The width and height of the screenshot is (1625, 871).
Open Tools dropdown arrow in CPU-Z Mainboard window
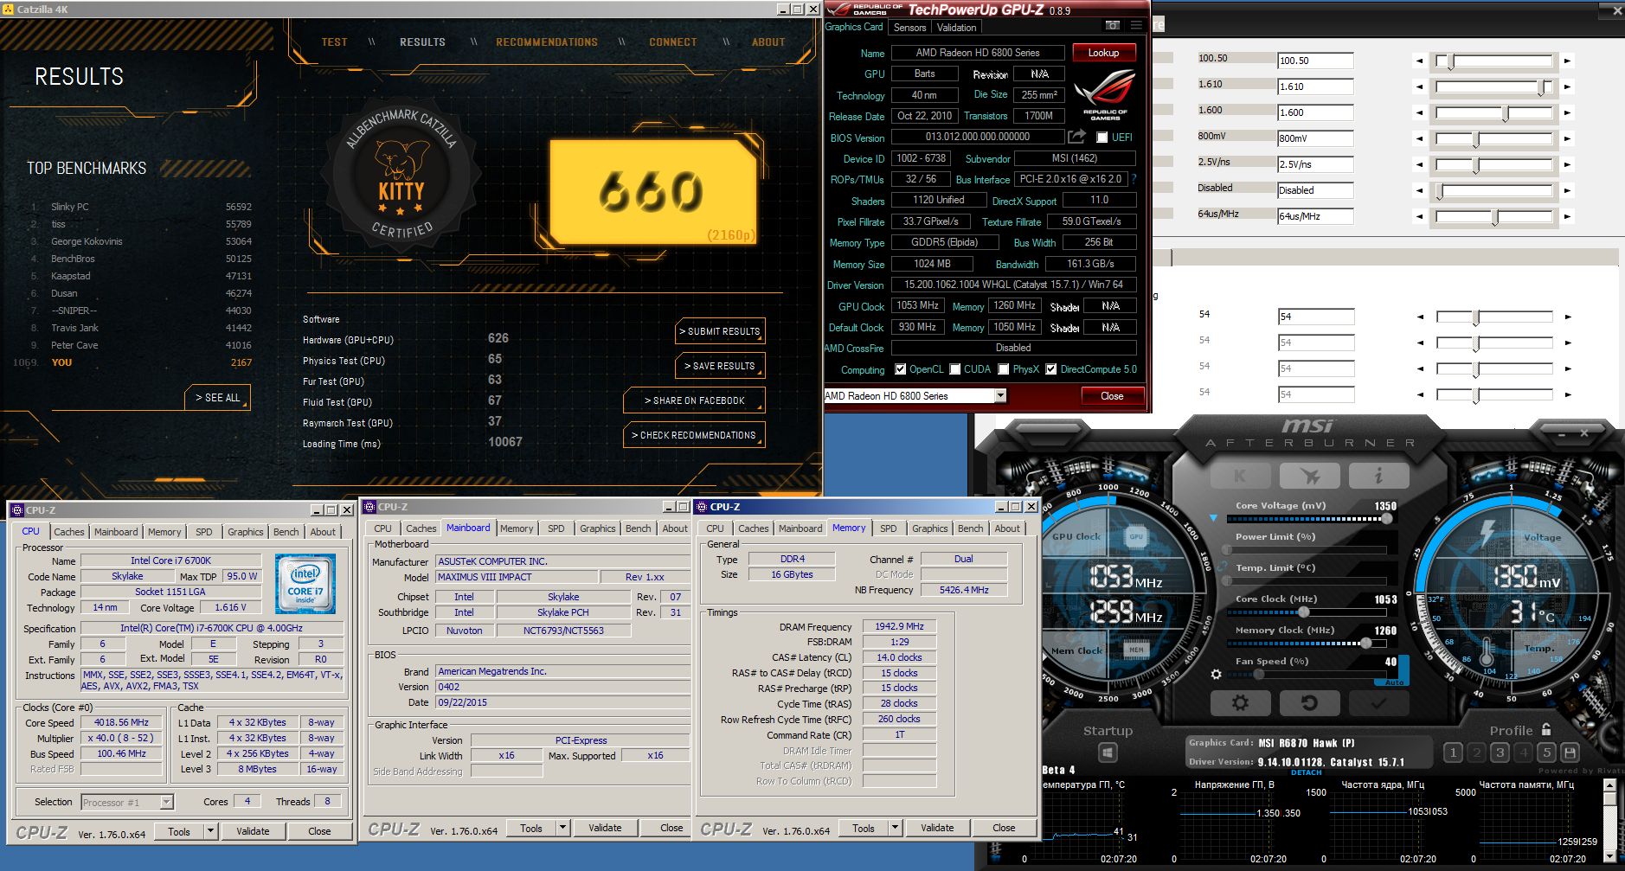coord(562,828)
